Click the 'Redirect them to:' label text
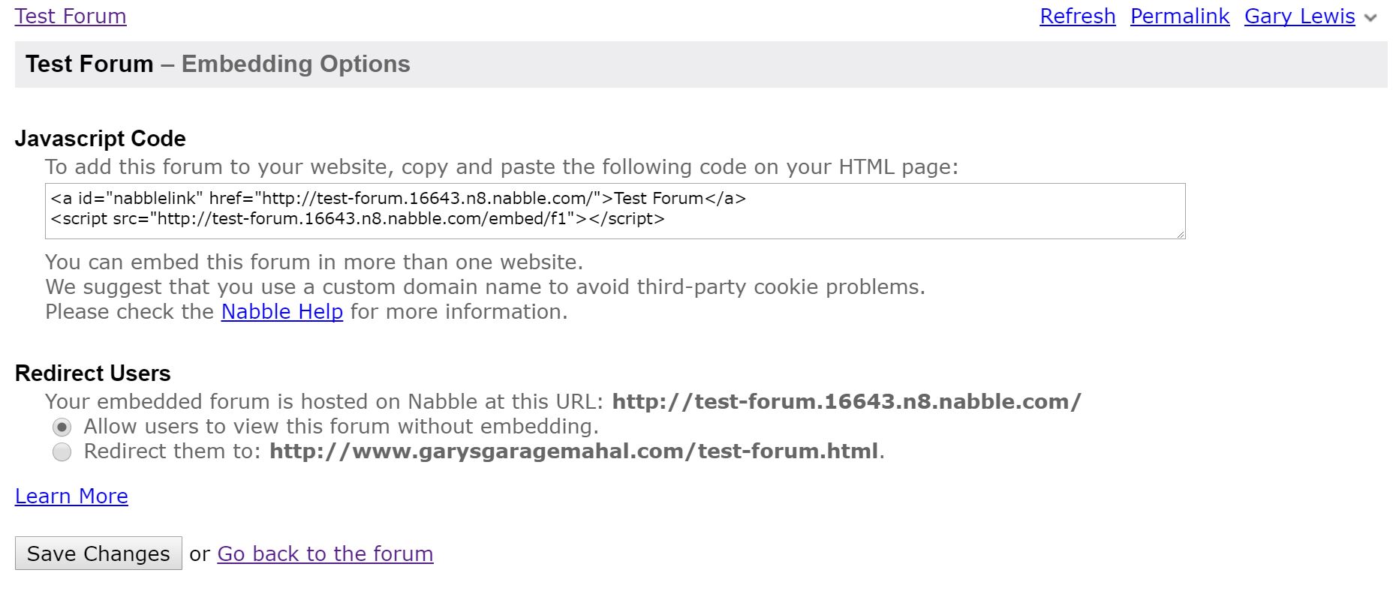Image resolution: width=1396 pixels, height=600 pixels. click(x=173, y=451)
